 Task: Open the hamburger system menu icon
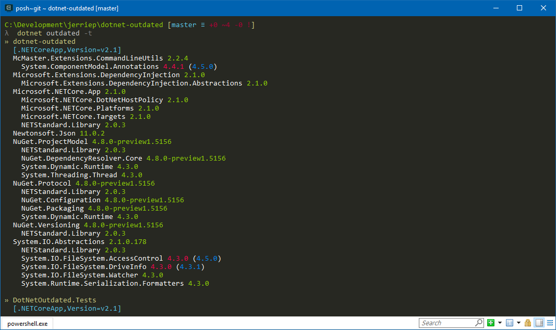click(x=550, y=323)
